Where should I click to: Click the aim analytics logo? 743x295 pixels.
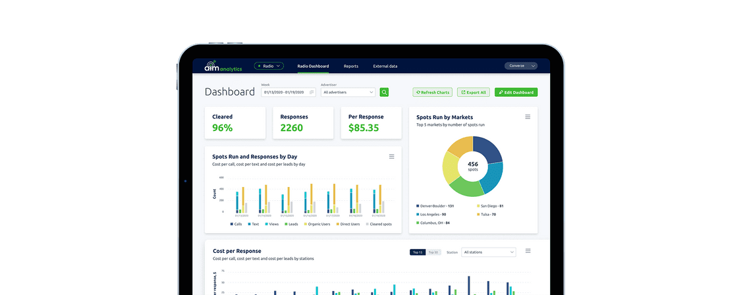[x=223, y=67]
